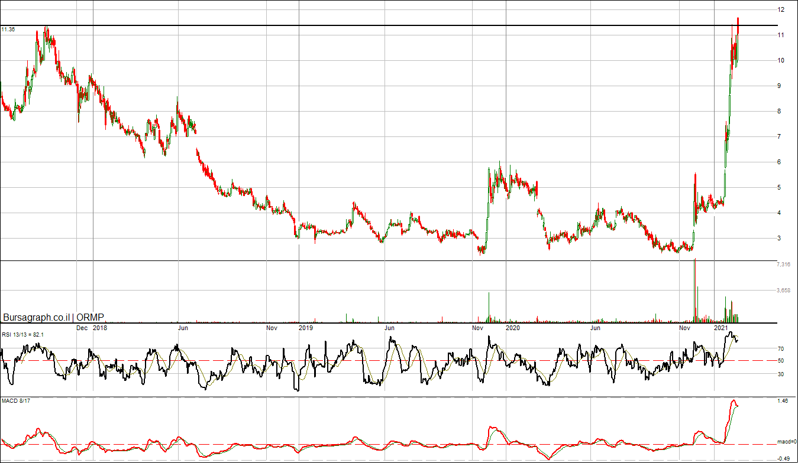Click the RSI 13/13 = 82.1 label
Screen dimensions: 798x463
pyautogui.click(x=22, y=335)
